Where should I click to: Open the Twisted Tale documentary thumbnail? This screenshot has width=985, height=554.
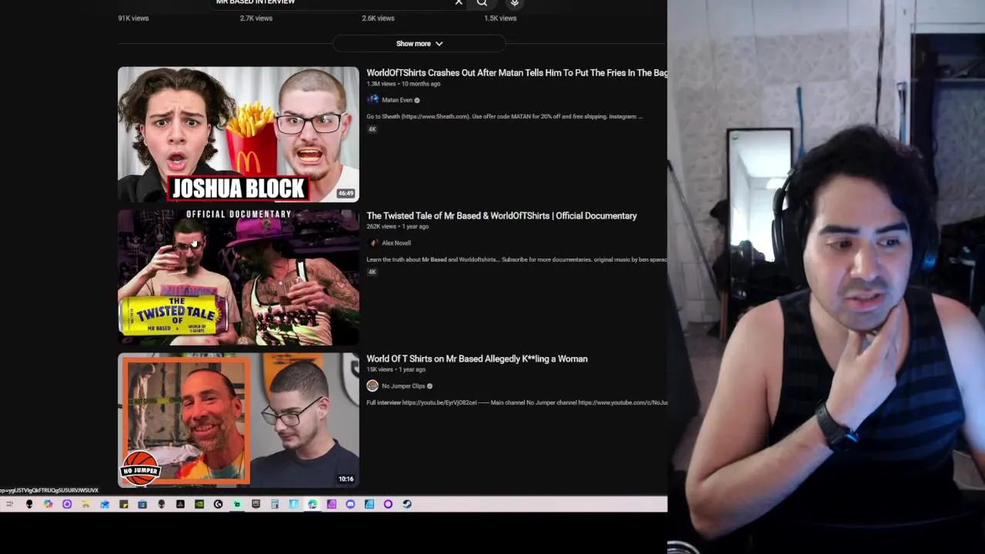tap(239, 278)
